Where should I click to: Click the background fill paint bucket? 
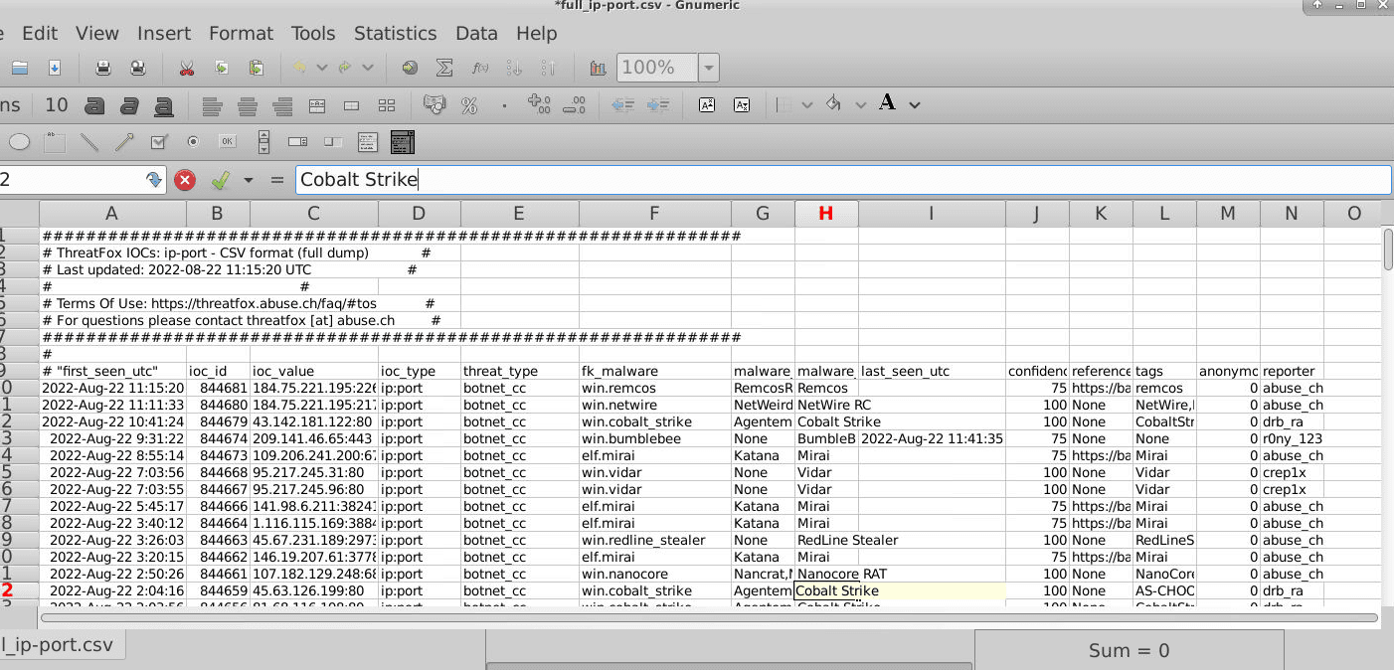[834, 103]
